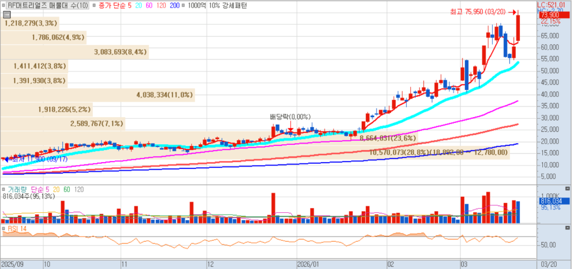Click volume profile bar 1,411,412(3,8%)
The image size is (572, 269).
[34, 66]
